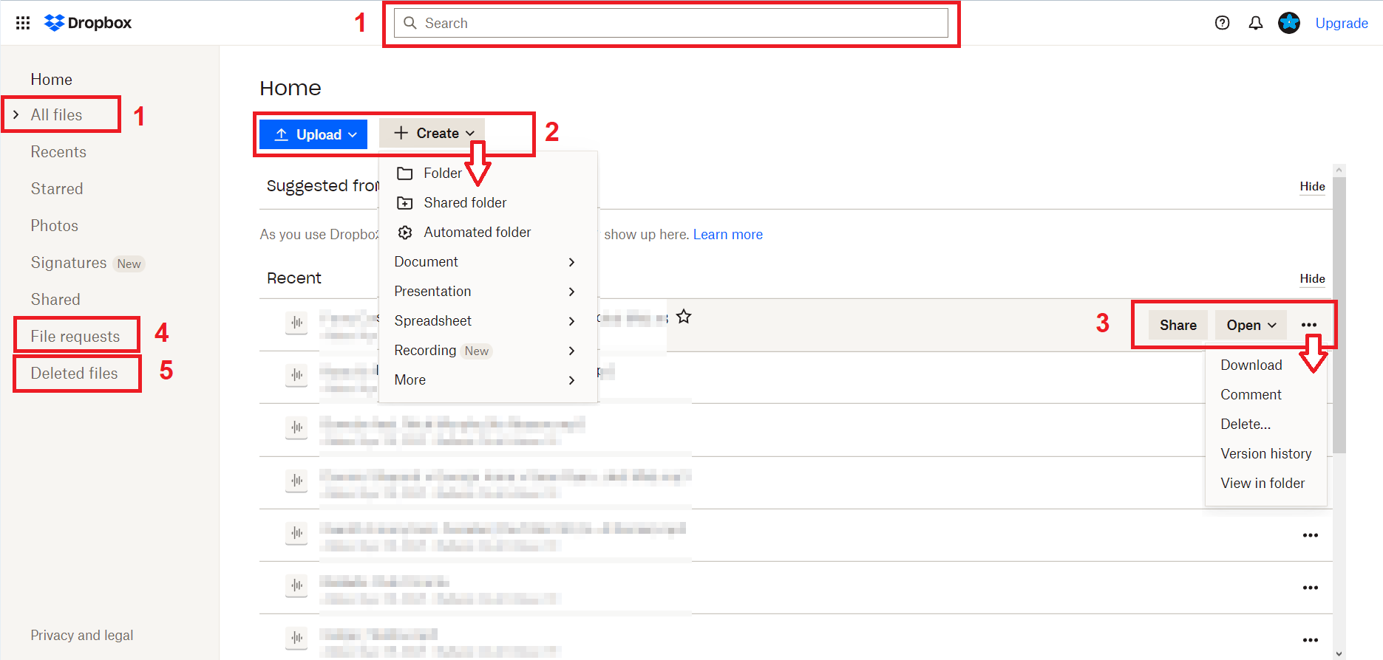Click the Automated folder gear icon

405,233
